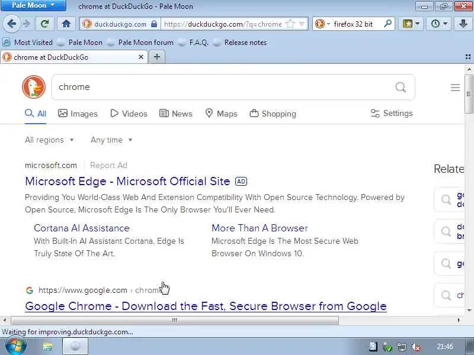Click Pale Moon taskbar button

click(75, 346)
